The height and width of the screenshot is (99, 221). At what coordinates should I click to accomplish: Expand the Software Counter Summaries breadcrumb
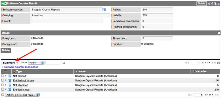pyautogui.click(x=3, y=67)
